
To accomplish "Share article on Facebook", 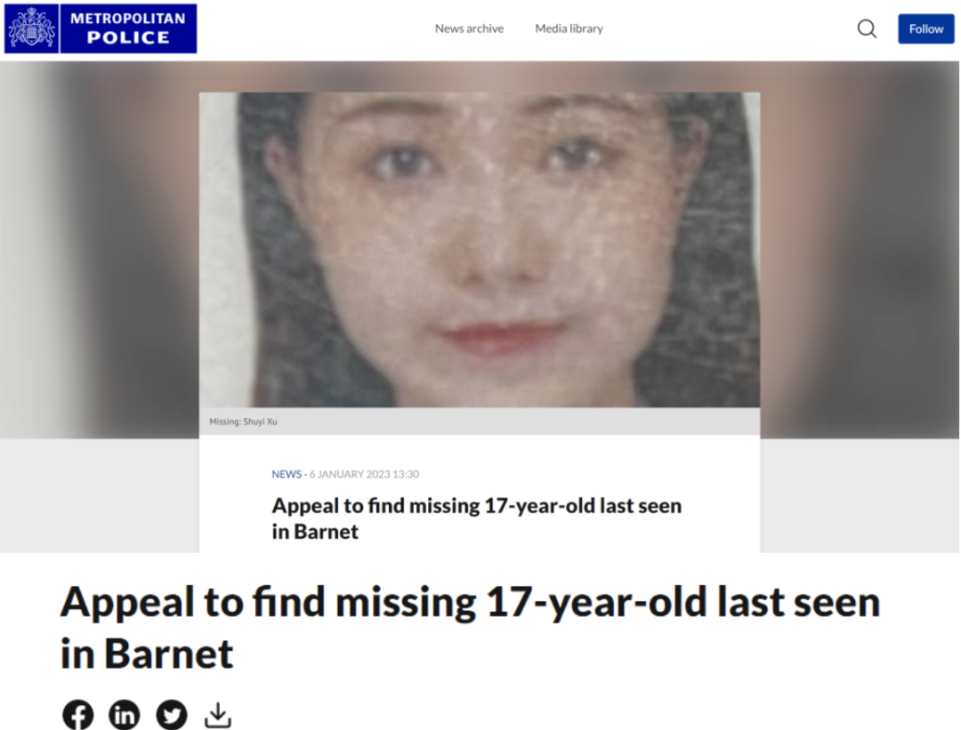I will click(77, 714).
